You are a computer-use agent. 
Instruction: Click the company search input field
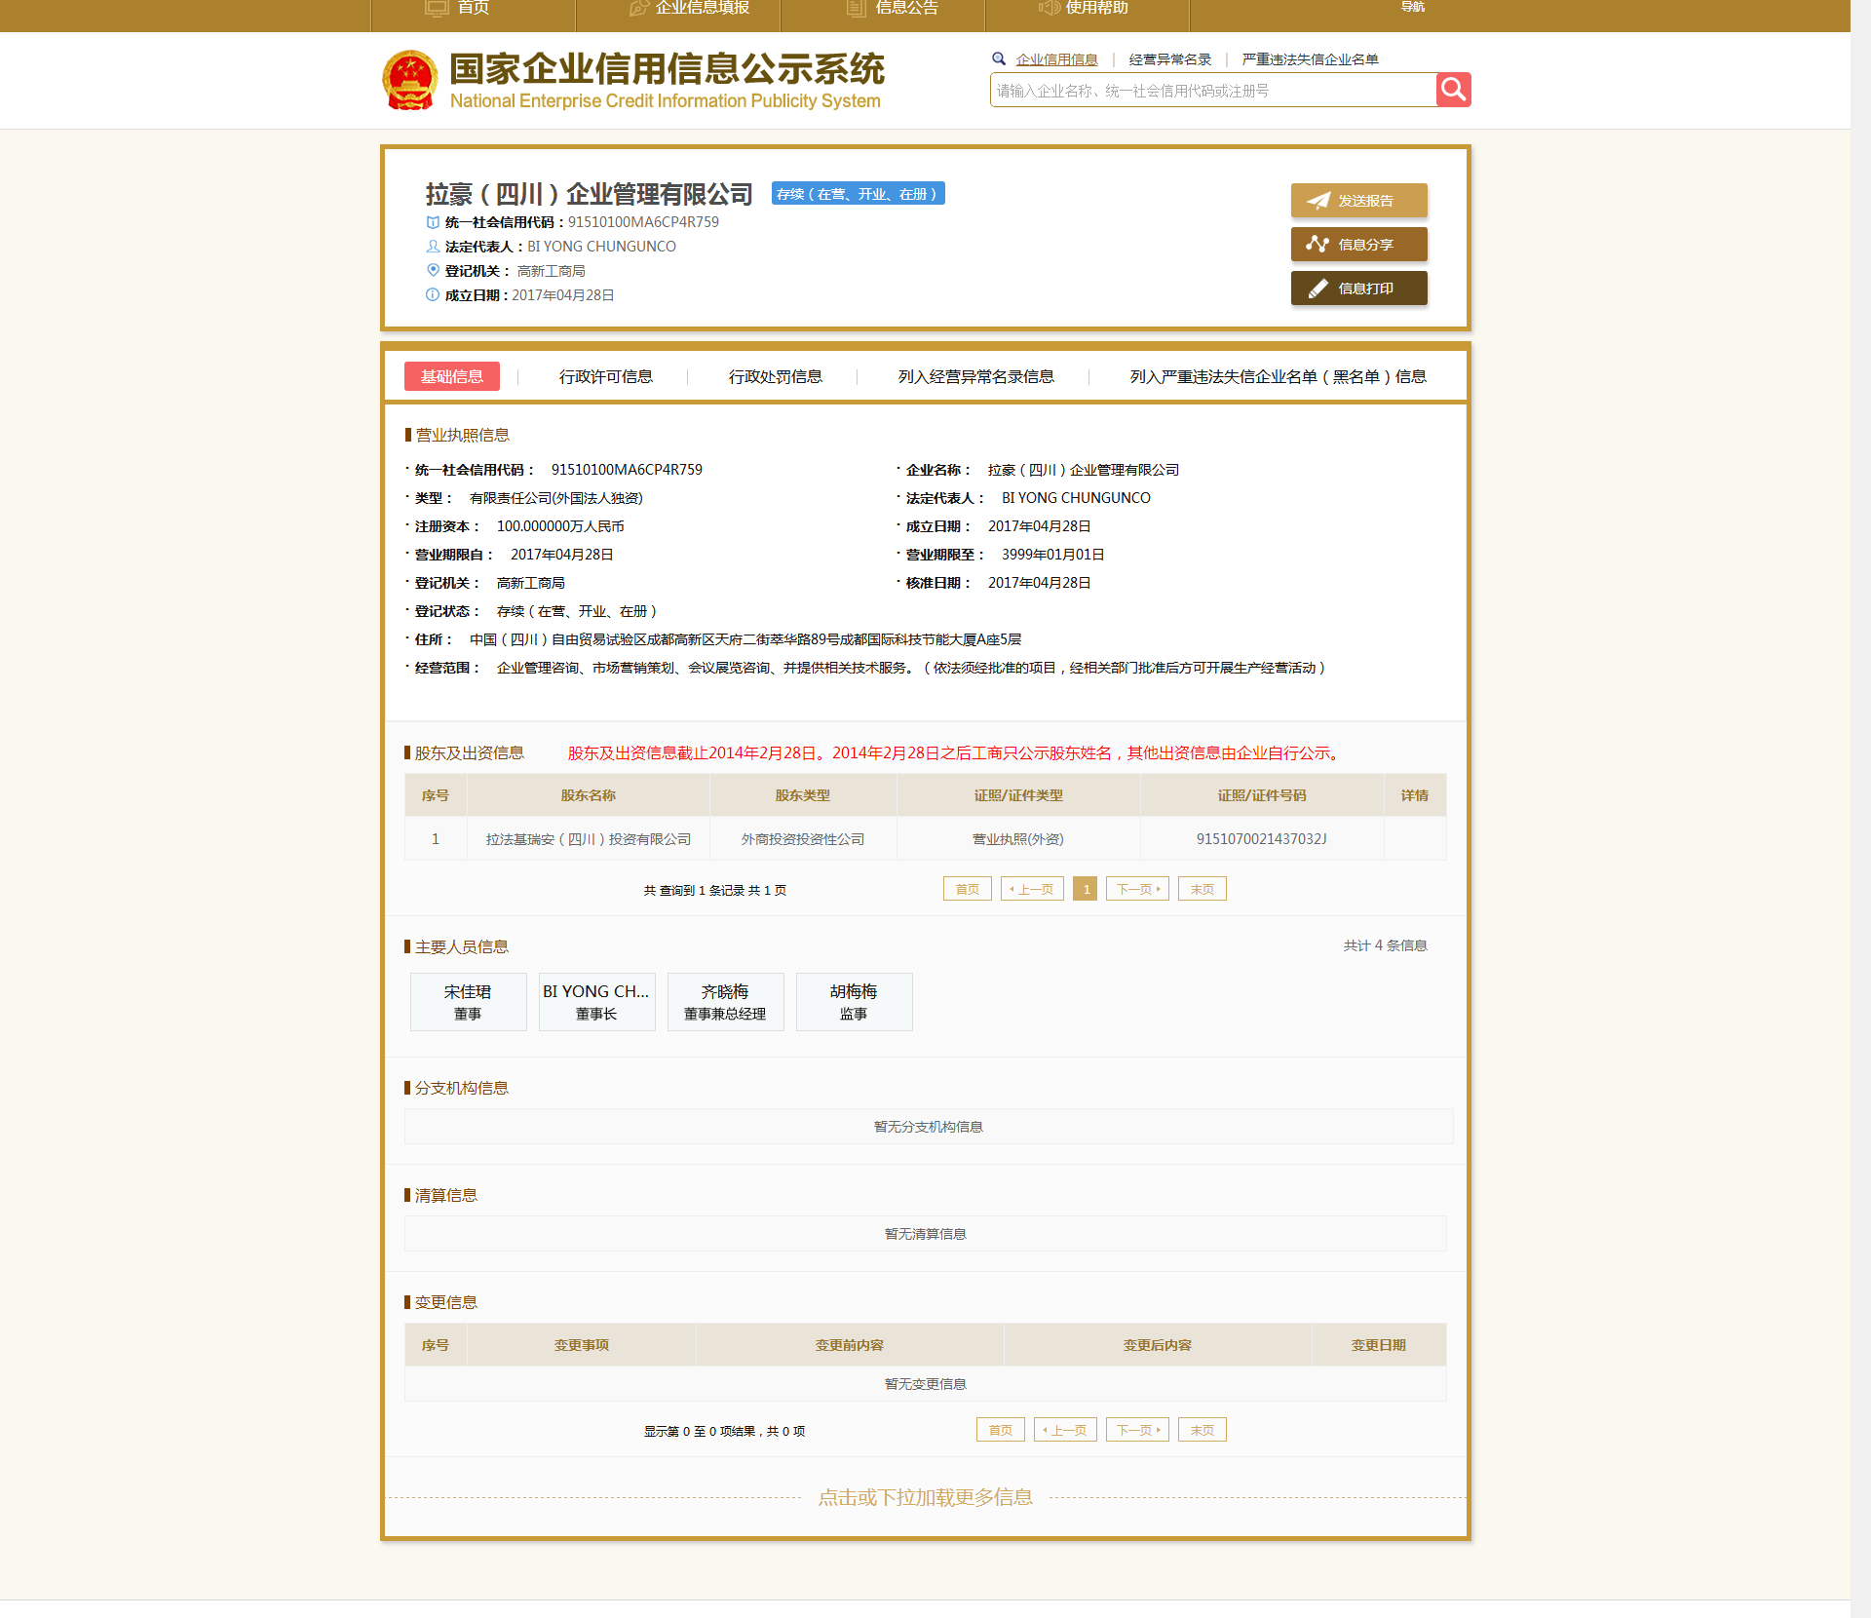[1208, 90]
